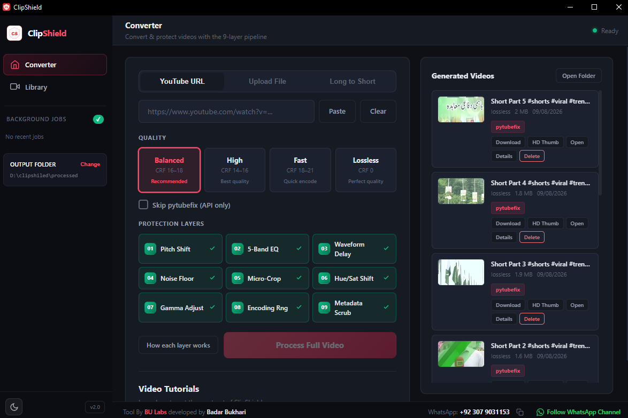Open Short Part 3 video

(577, 305)
